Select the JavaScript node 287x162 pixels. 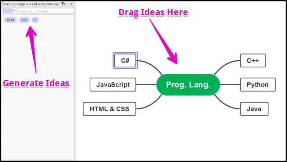(x=113, y=84)
